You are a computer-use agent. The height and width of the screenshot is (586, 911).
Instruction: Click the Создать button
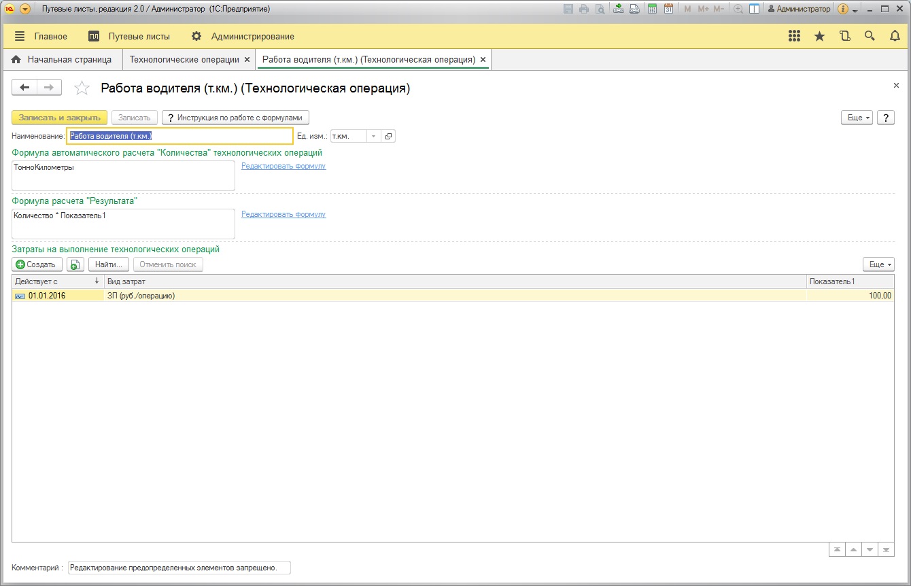click(x=37, y=264)
